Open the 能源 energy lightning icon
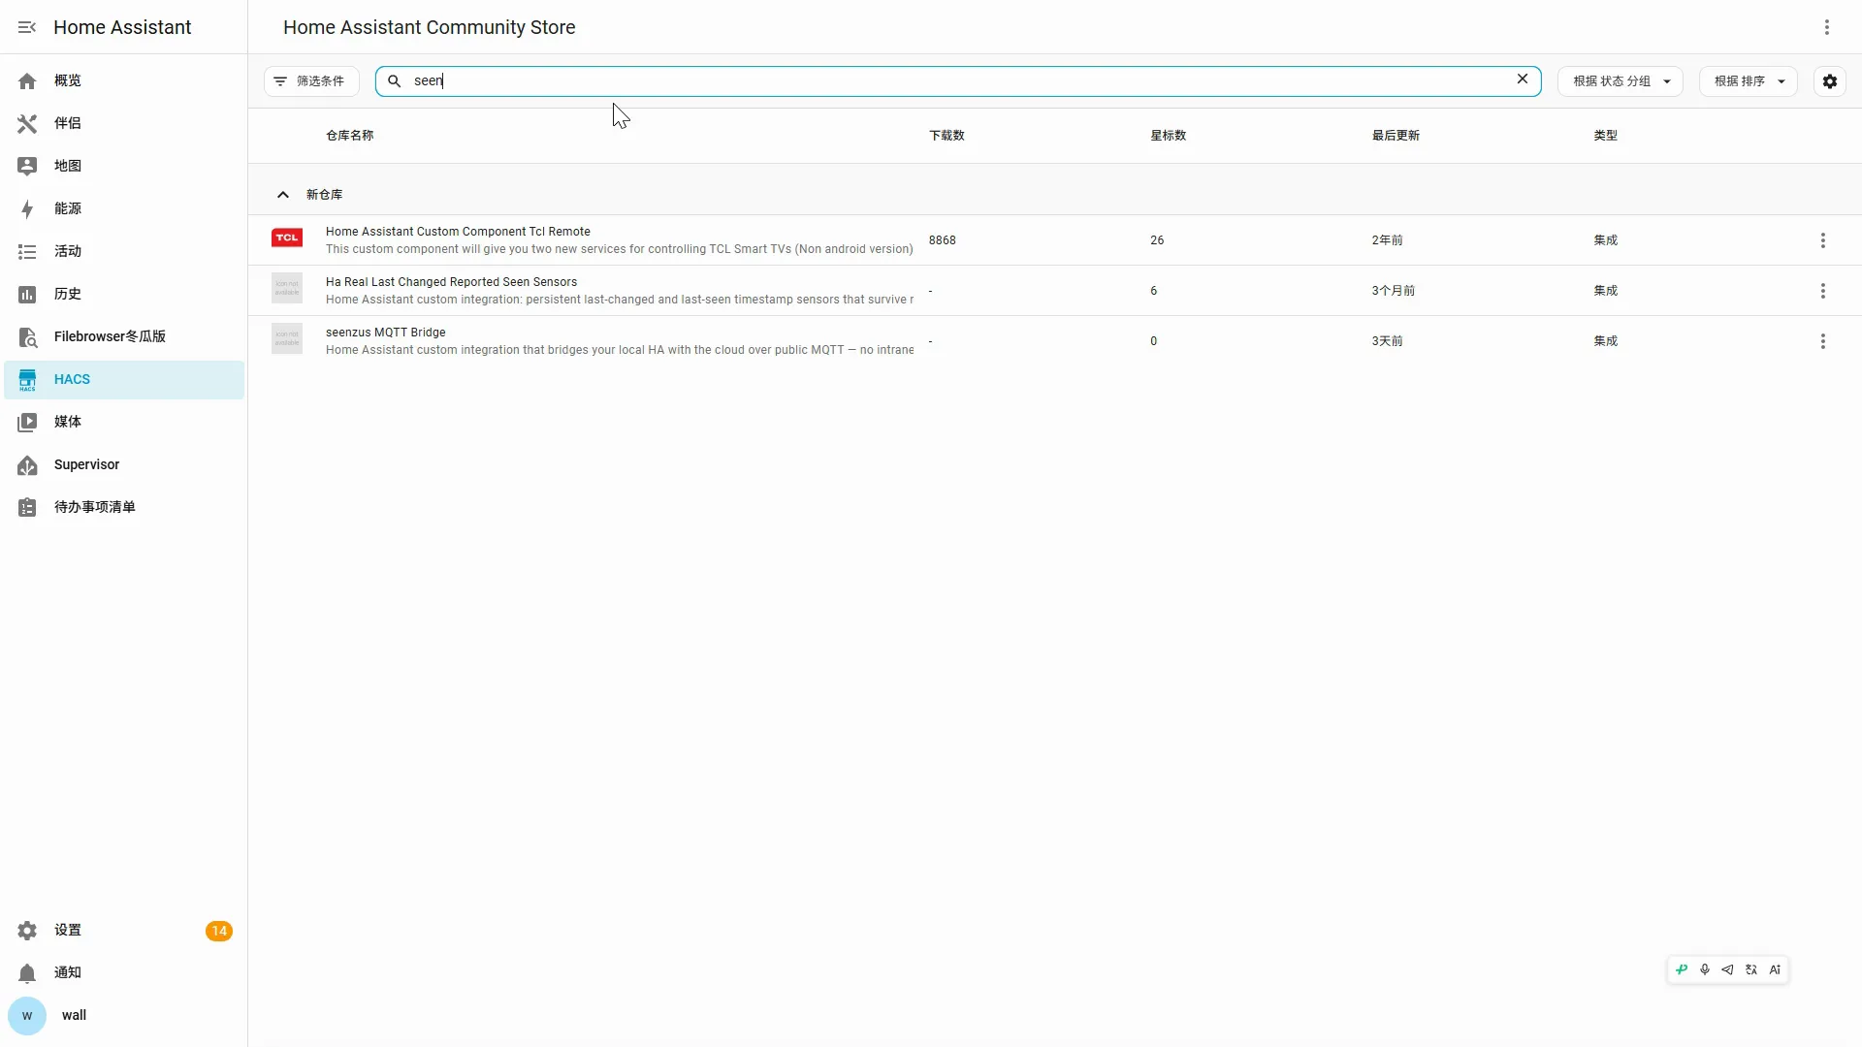This screenshot has width=1862, height=1047. pyautogui.click(x=27, y=209)
